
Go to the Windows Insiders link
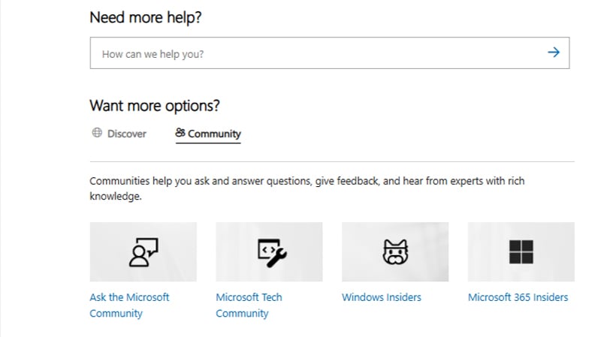(x=382, y=297)
